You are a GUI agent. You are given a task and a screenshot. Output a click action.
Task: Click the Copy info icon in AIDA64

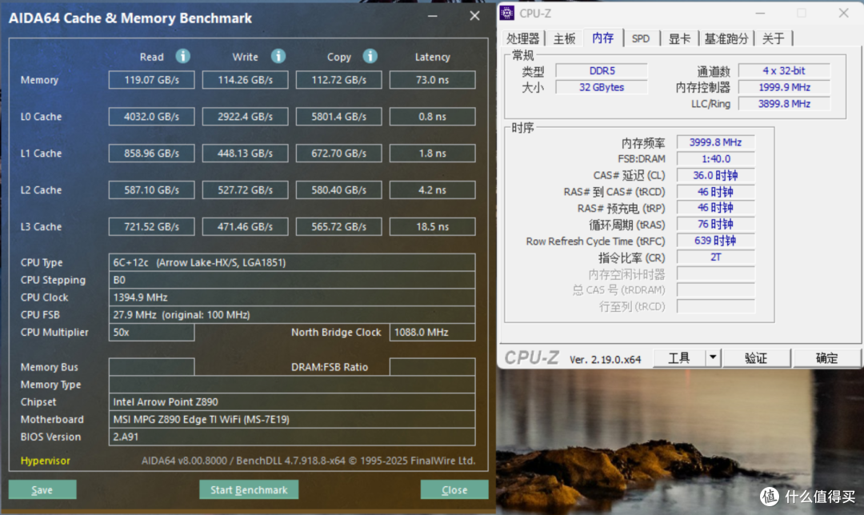pos(370,56)
